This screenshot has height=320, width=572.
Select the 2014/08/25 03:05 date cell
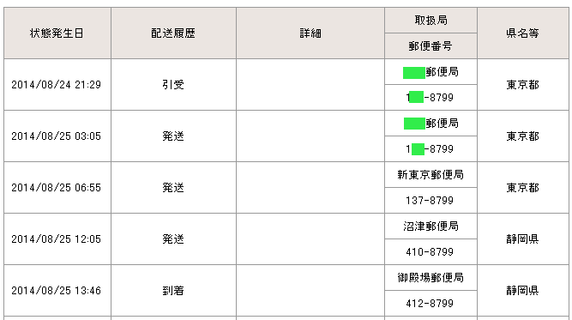(57, 136)
